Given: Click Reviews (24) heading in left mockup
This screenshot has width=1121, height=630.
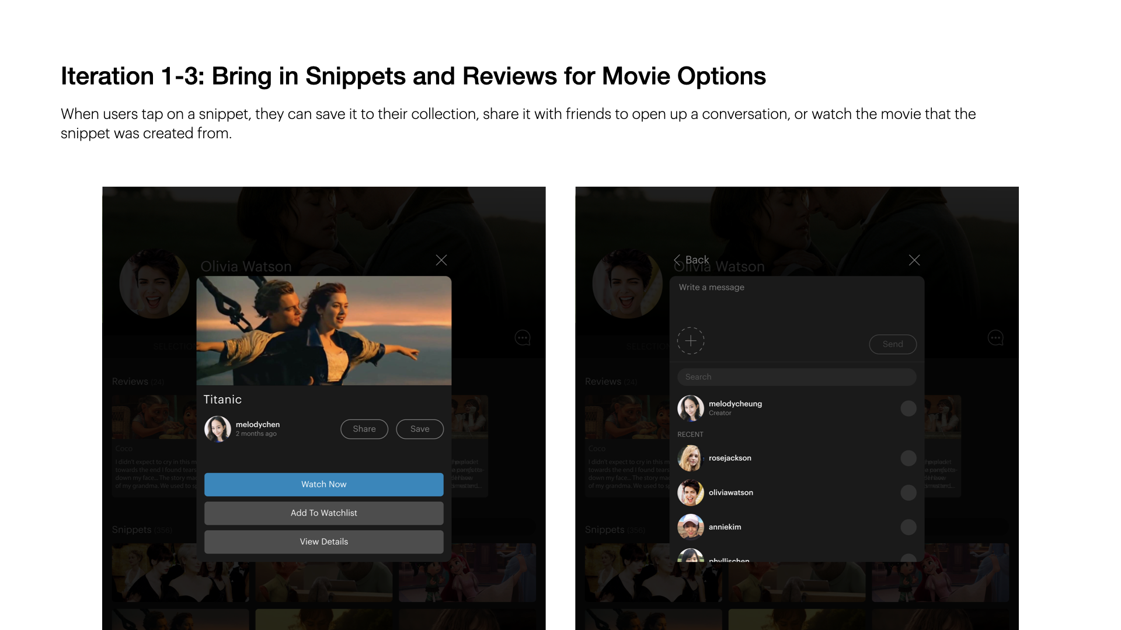Looking at the screenshot, I should [x=138, y=381].
